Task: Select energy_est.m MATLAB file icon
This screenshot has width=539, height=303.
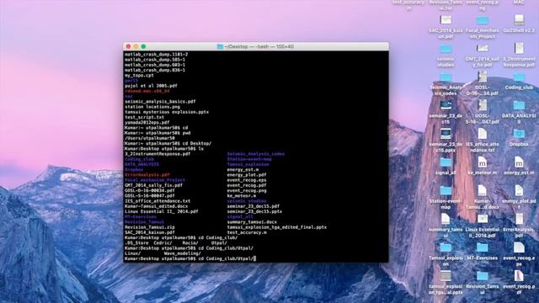Action: pos(519,162)
